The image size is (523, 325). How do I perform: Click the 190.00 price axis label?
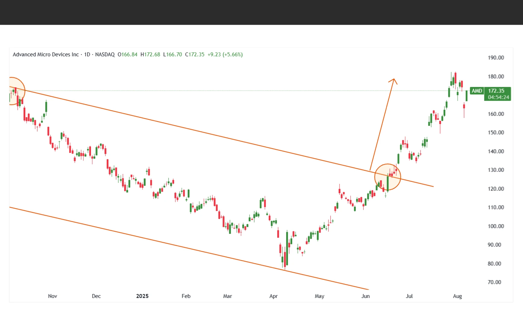[496, 58]
